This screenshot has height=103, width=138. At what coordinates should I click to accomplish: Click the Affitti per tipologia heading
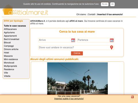[x=13, y=21]
